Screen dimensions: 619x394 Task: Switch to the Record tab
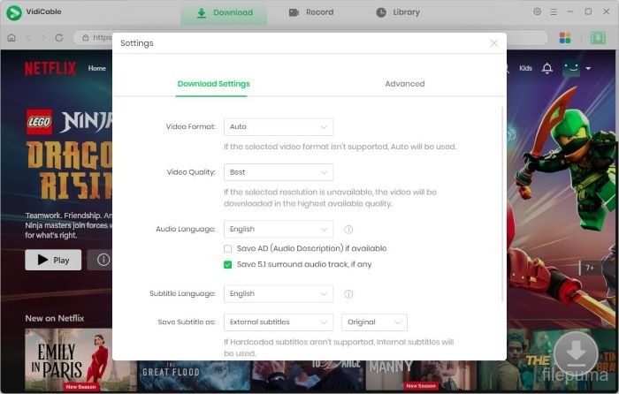311,12
